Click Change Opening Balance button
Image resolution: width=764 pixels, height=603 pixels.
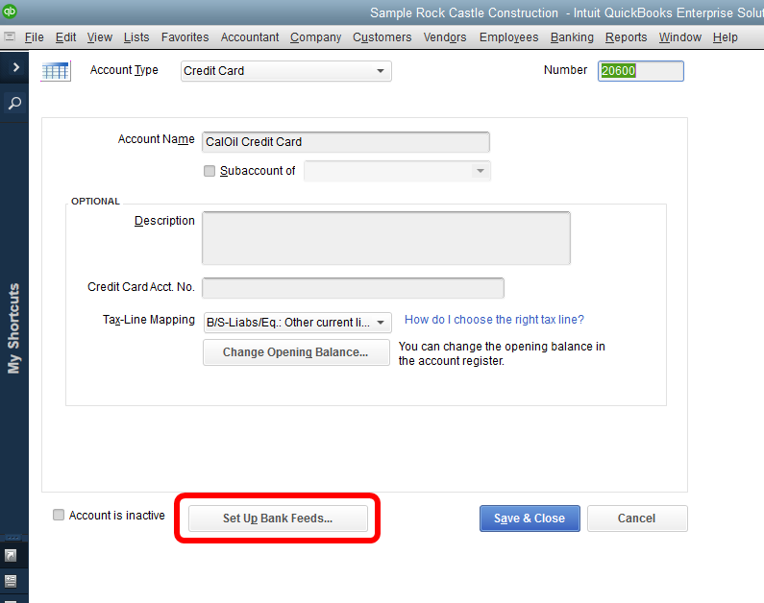pos(296,351)
